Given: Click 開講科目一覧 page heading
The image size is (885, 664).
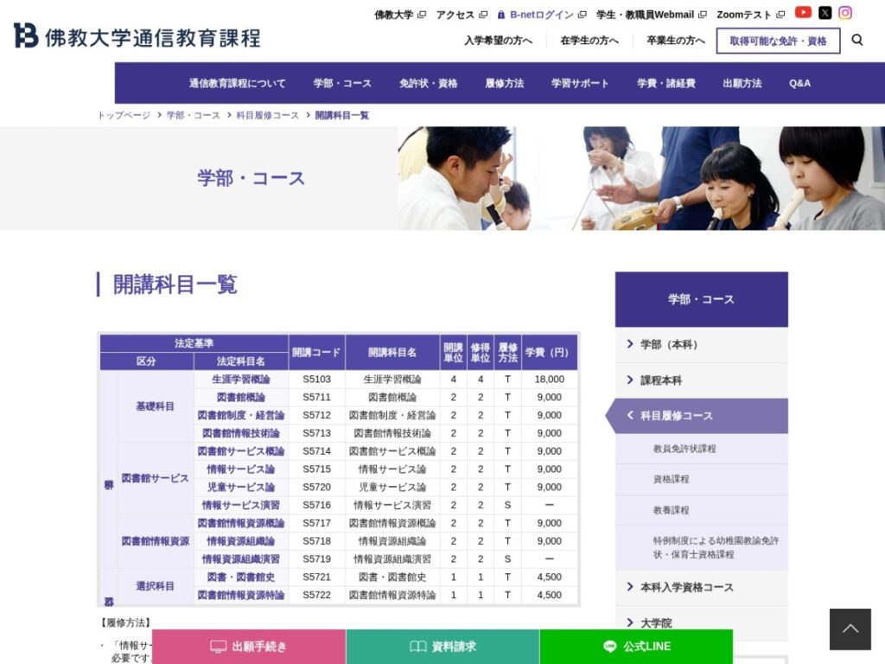Looking at the screenshot, I should click(x=175, y=284).
